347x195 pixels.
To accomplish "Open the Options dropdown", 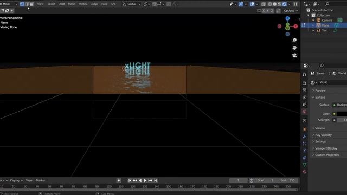I will point(291,11).
